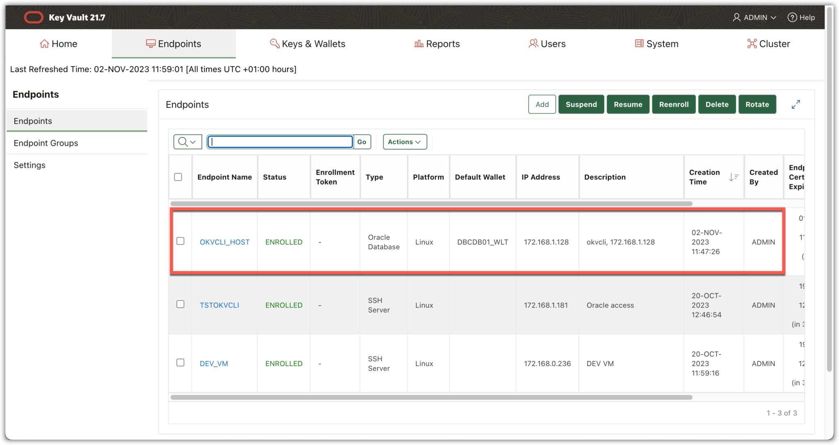Viewport: 839px width, 445px height.
Task: Toggle the select-all header checkbox
Action: click(178, 177)
